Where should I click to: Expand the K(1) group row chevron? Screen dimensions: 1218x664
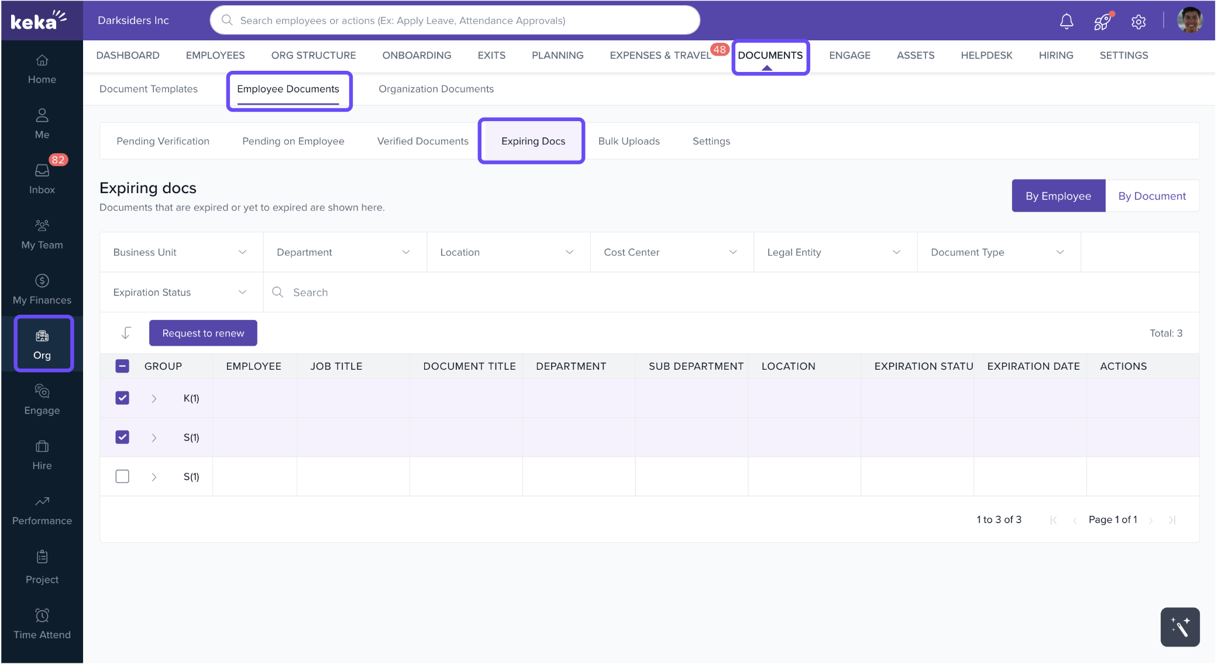point(154,398)
